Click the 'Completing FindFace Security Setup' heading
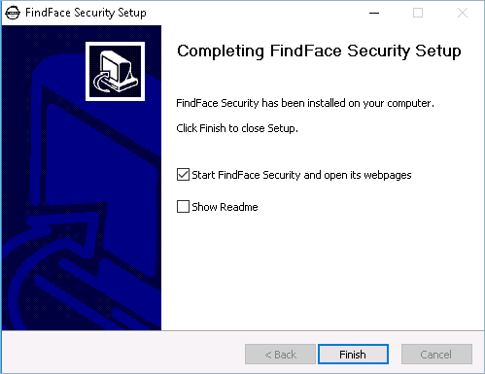485x374 pixels. [319, 51]
